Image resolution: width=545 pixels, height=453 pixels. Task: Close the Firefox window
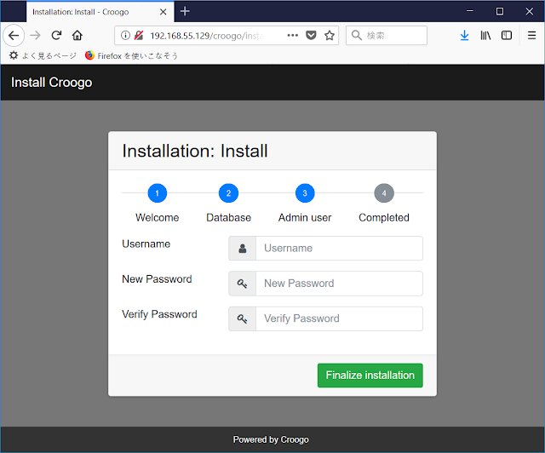click(530, 11)
